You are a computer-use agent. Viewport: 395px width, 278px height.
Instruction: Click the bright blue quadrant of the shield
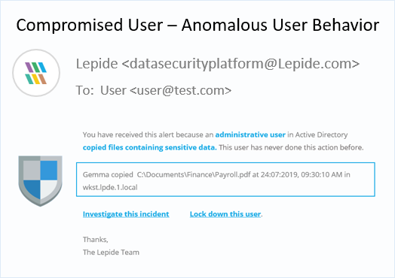pyautogui.click(x=49, y=171)
